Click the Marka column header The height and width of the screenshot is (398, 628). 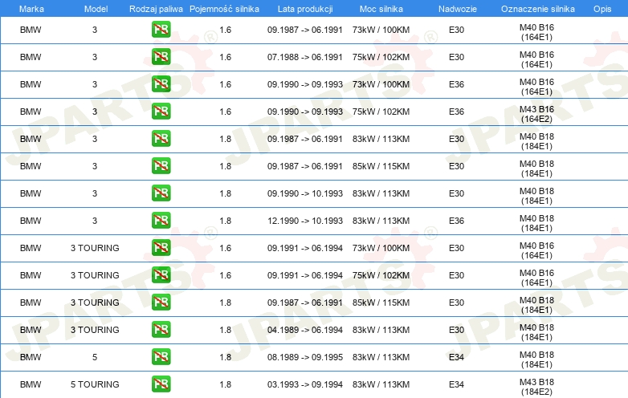coord(31,9)
